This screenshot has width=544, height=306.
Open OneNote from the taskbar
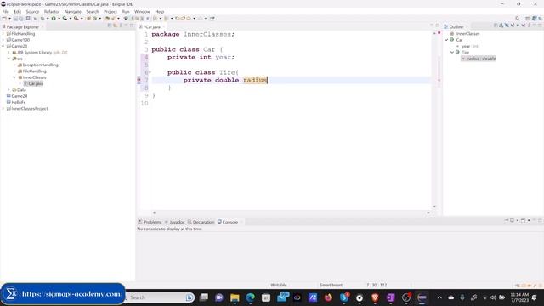391,297
